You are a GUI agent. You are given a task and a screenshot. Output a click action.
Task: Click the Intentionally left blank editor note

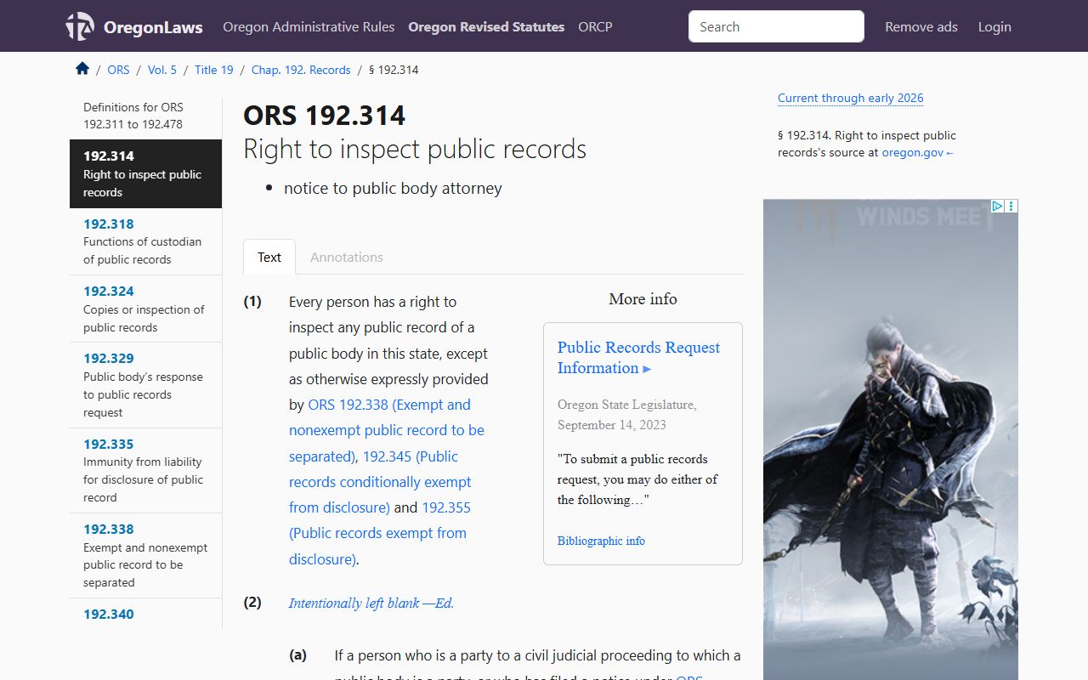(x=371, y=603)
